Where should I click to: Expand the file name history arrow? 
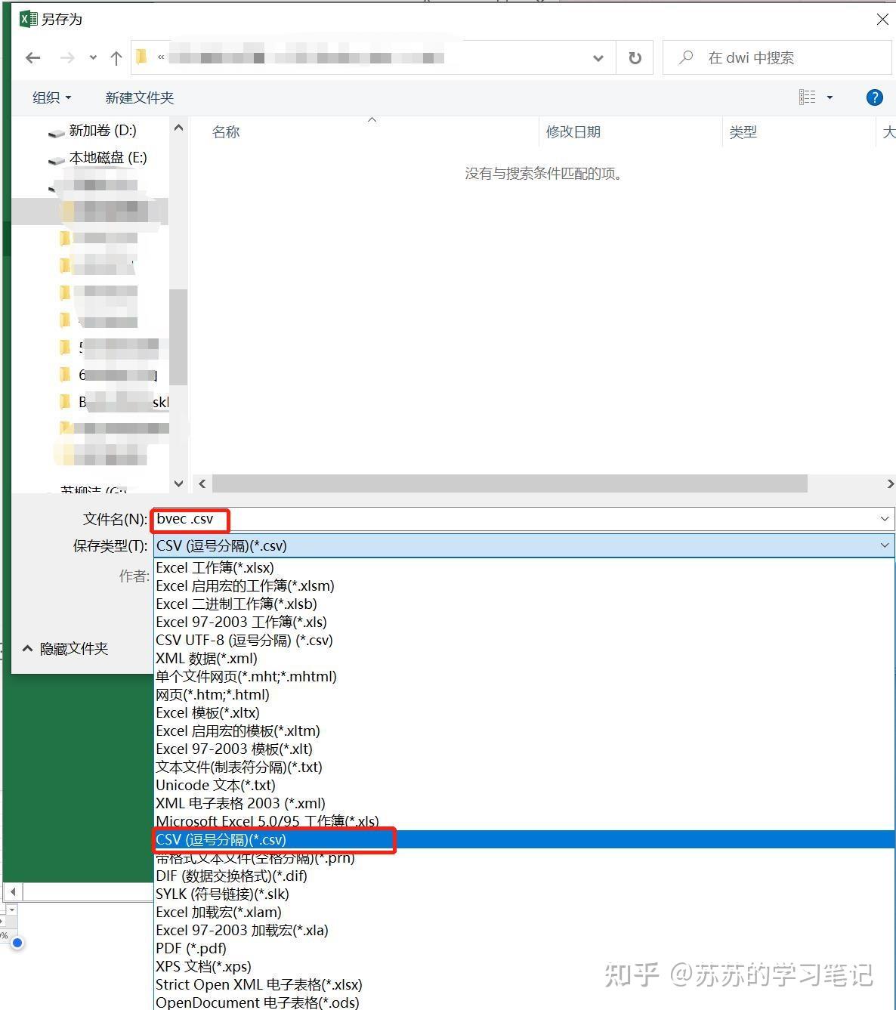pyautogui.click(x=884, y=520)
